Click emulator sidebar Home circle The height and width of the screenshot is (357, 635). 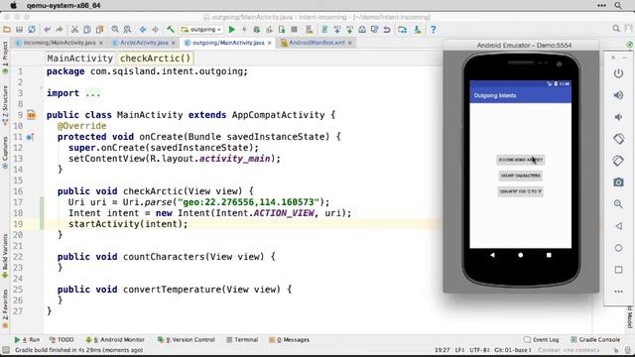click(x=618, y=248)
